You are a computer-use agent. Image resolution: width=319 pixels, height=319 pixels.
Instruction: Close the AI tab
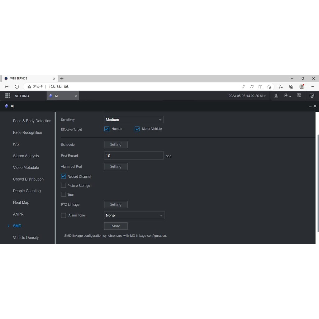tap(76, 96)
